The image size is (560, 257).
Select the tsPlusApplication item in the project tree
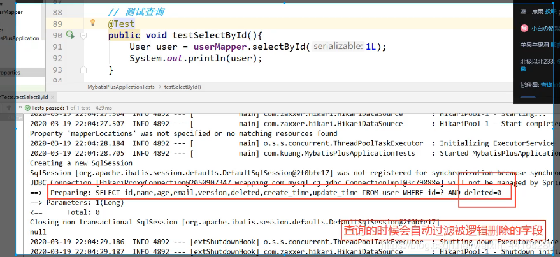(x=20, y=38)
